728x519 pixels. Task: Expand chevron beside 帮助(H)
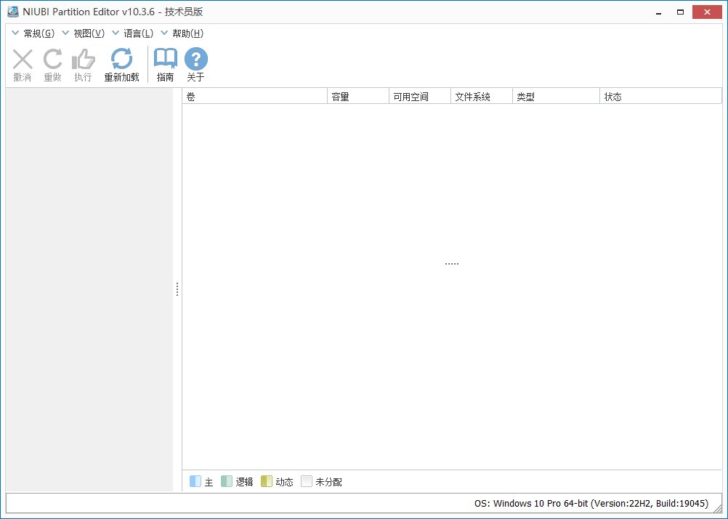coord(164,33)
